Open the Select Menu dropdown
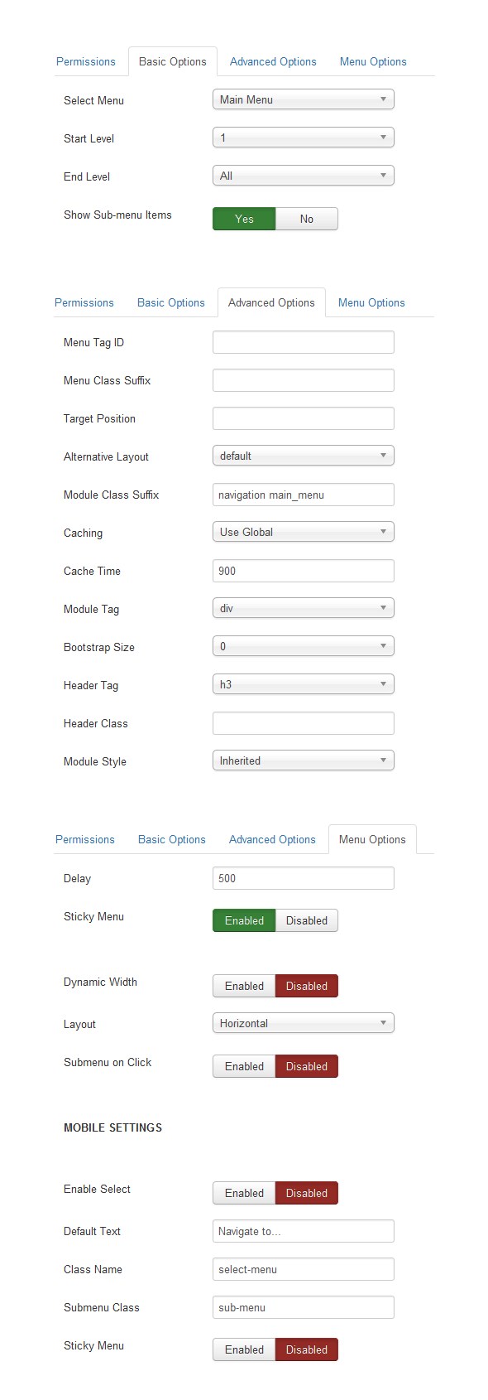 pos(304,99)
